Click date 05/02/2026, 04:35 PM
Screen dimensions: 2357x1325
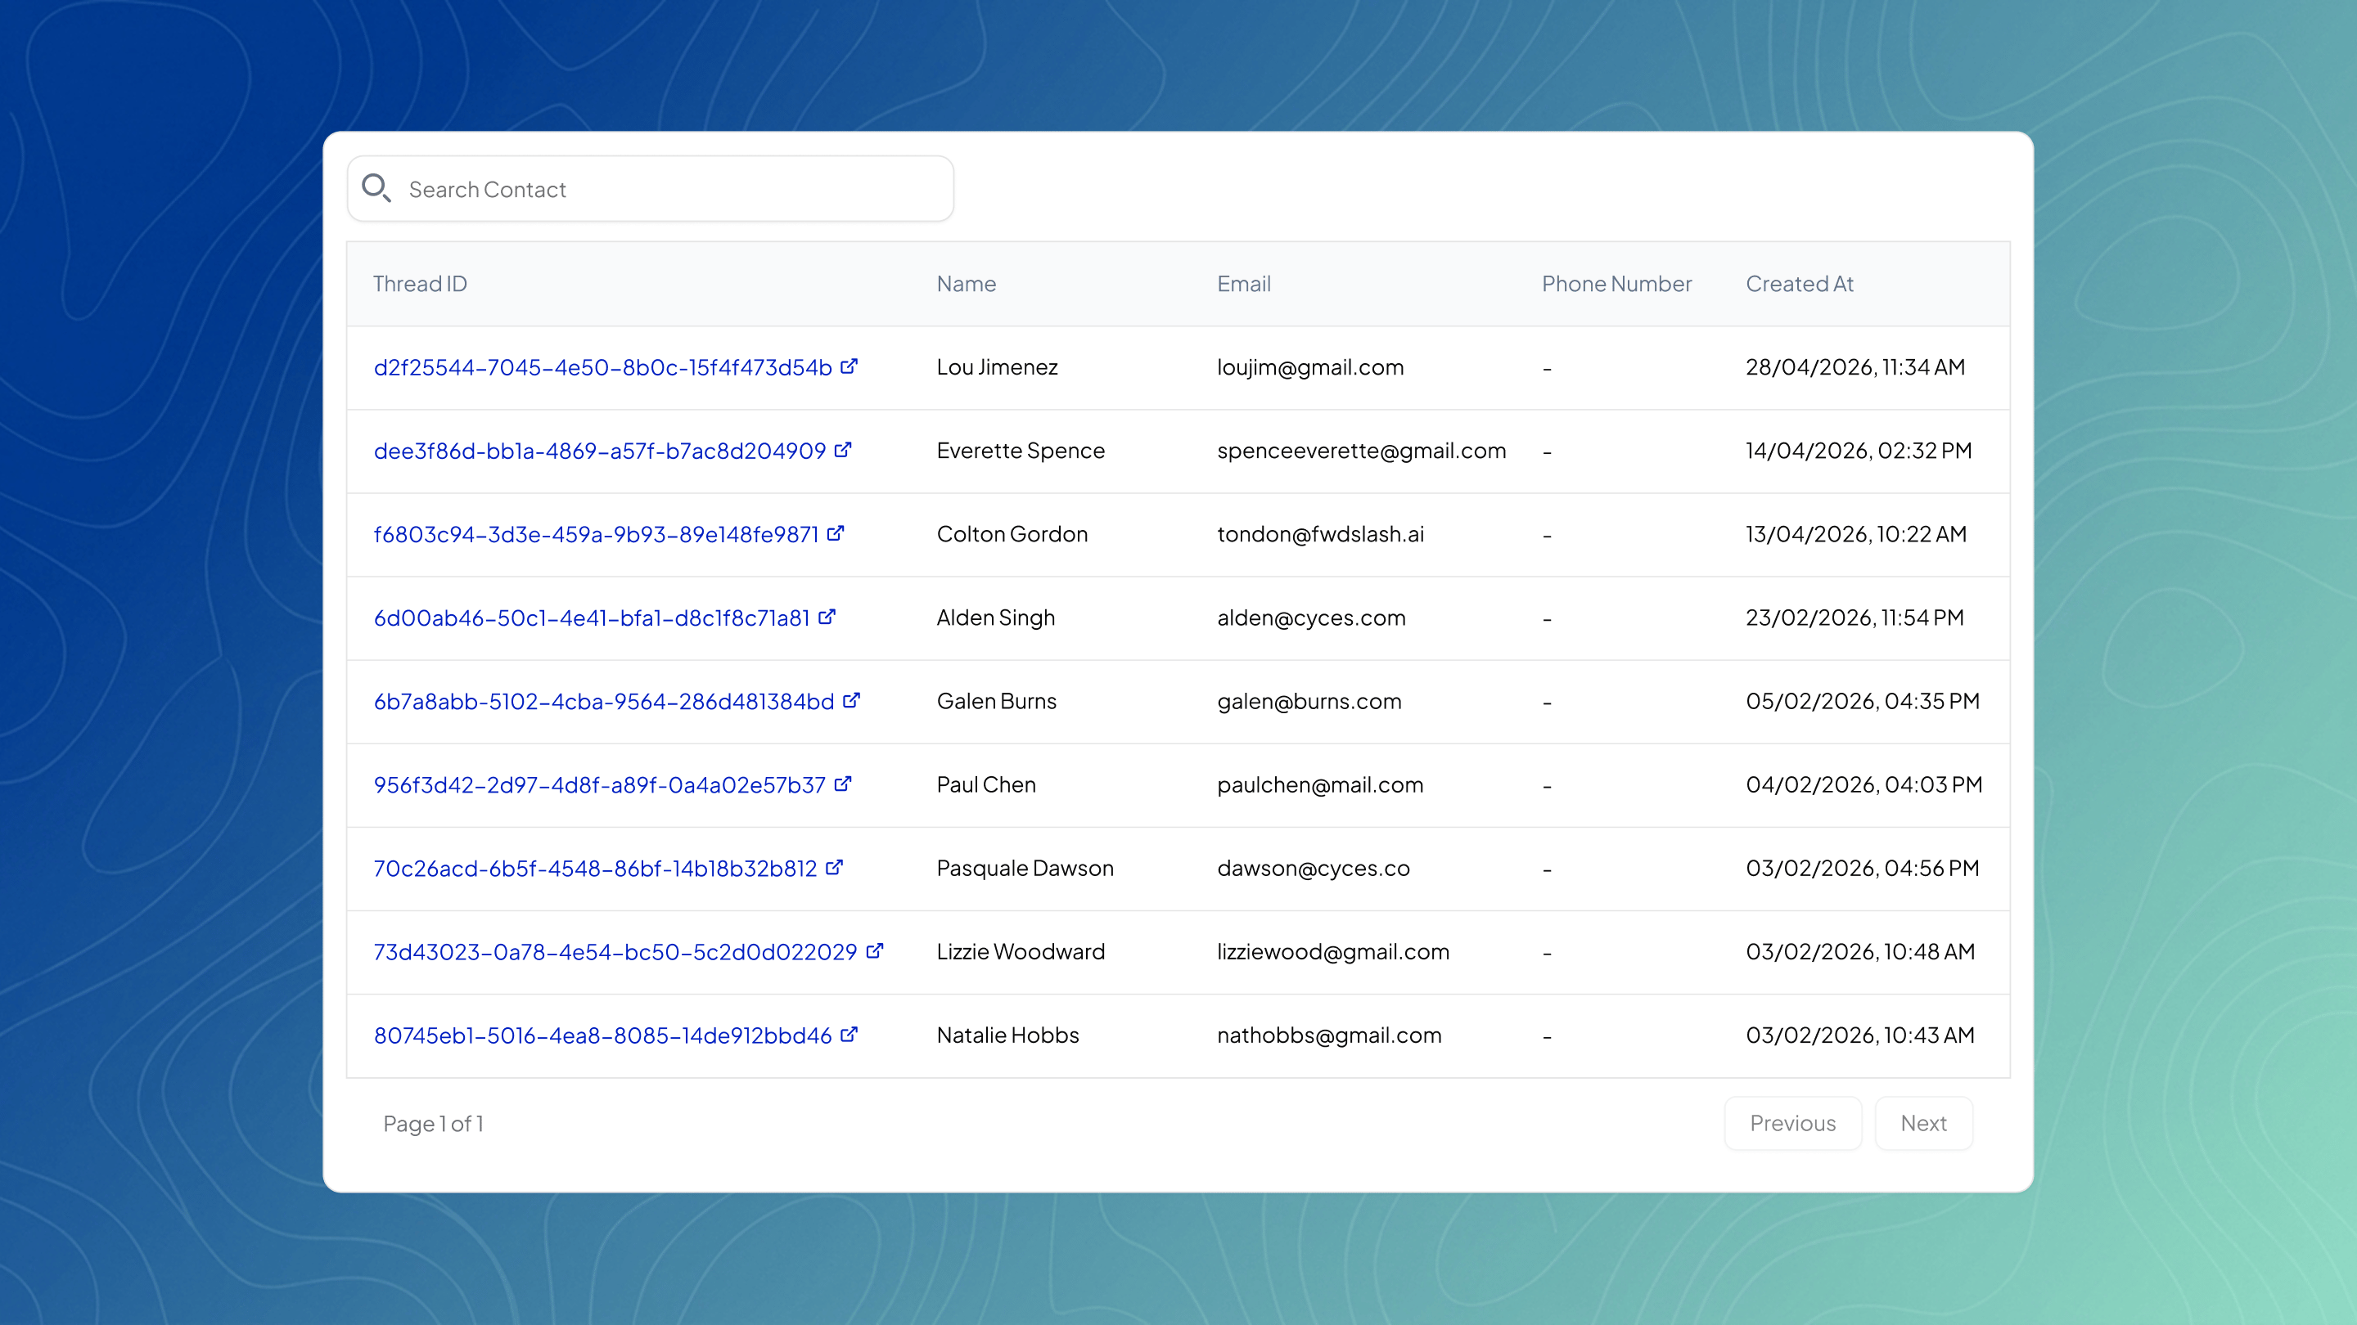click(x=1863, y=702)
